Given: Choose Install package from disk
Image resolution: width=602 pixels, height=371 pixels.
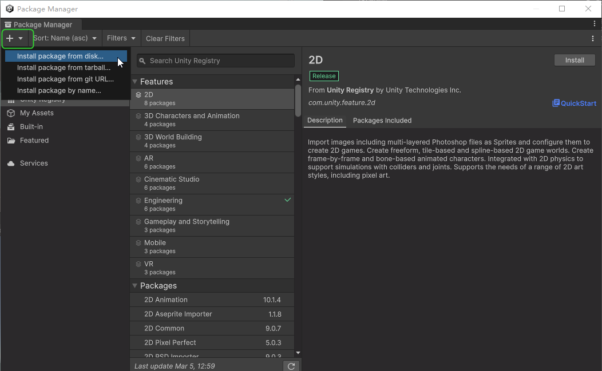Looking at the screenshot, I should 66,56.
